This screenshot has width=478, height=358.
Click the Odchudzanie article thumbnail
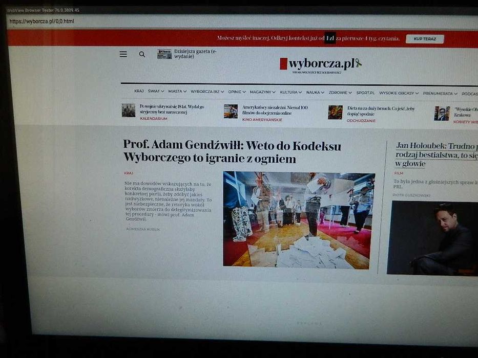point(336,113)
